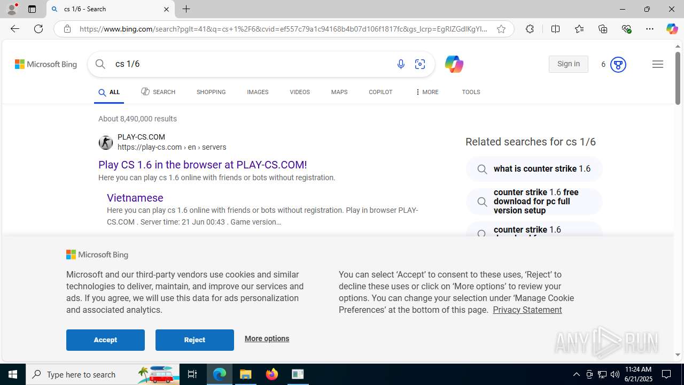
Task: Click the Sign in button
Action: pyautogui.click(x=569, y=64)
